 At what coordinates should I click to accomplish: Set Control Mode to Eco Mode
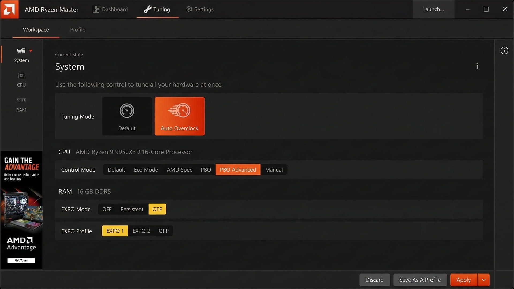point(146,169)
